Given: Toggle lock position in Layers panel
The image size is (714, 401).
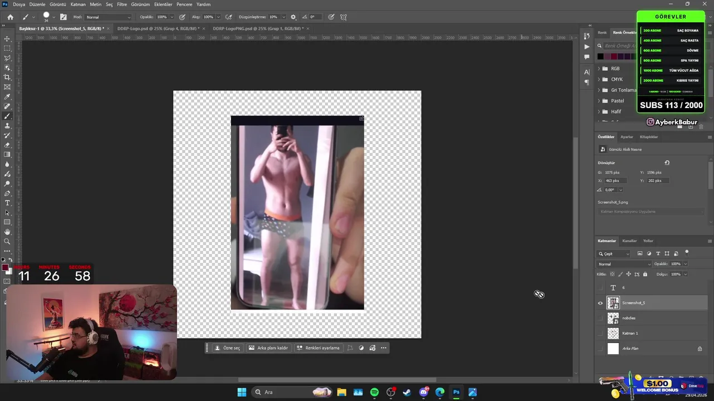Looking at the screenshot, I should pyautogui.click(x=629, y=274).
